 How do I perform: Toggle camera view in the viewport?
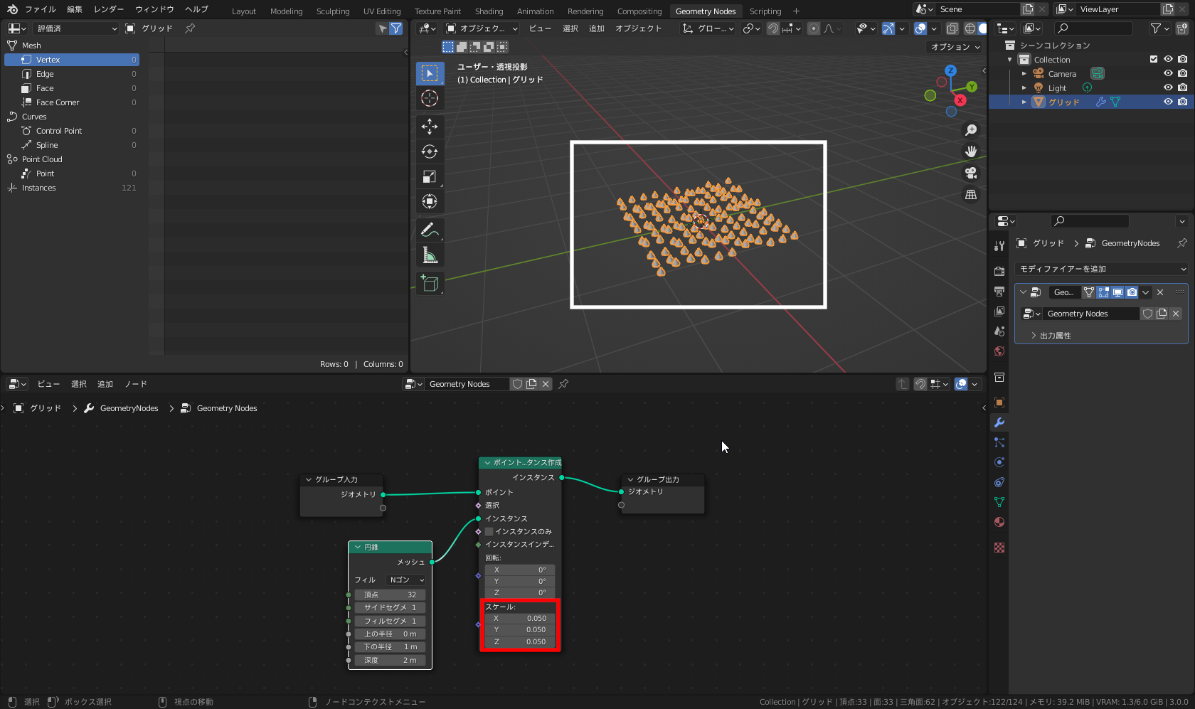click(x=971, y=173)
